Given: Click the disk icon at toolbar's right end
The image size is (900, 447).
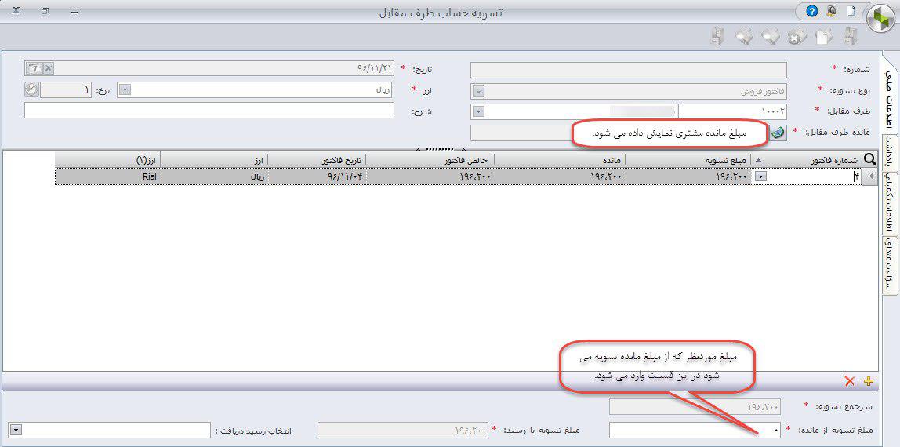Looking at the screenshot, I should 850,37.
